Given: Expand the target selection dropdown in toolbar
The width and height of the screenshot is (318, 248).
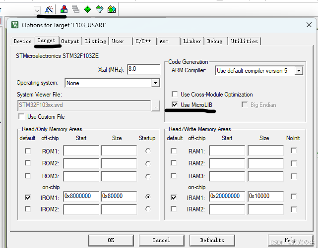Looking at the screenshot, I should [37, 10].
